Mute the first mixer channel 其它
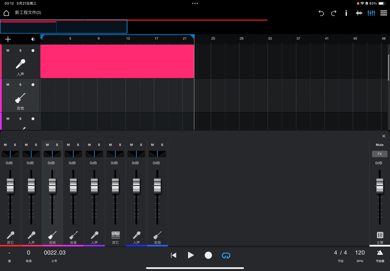 [x=5, y=145]
